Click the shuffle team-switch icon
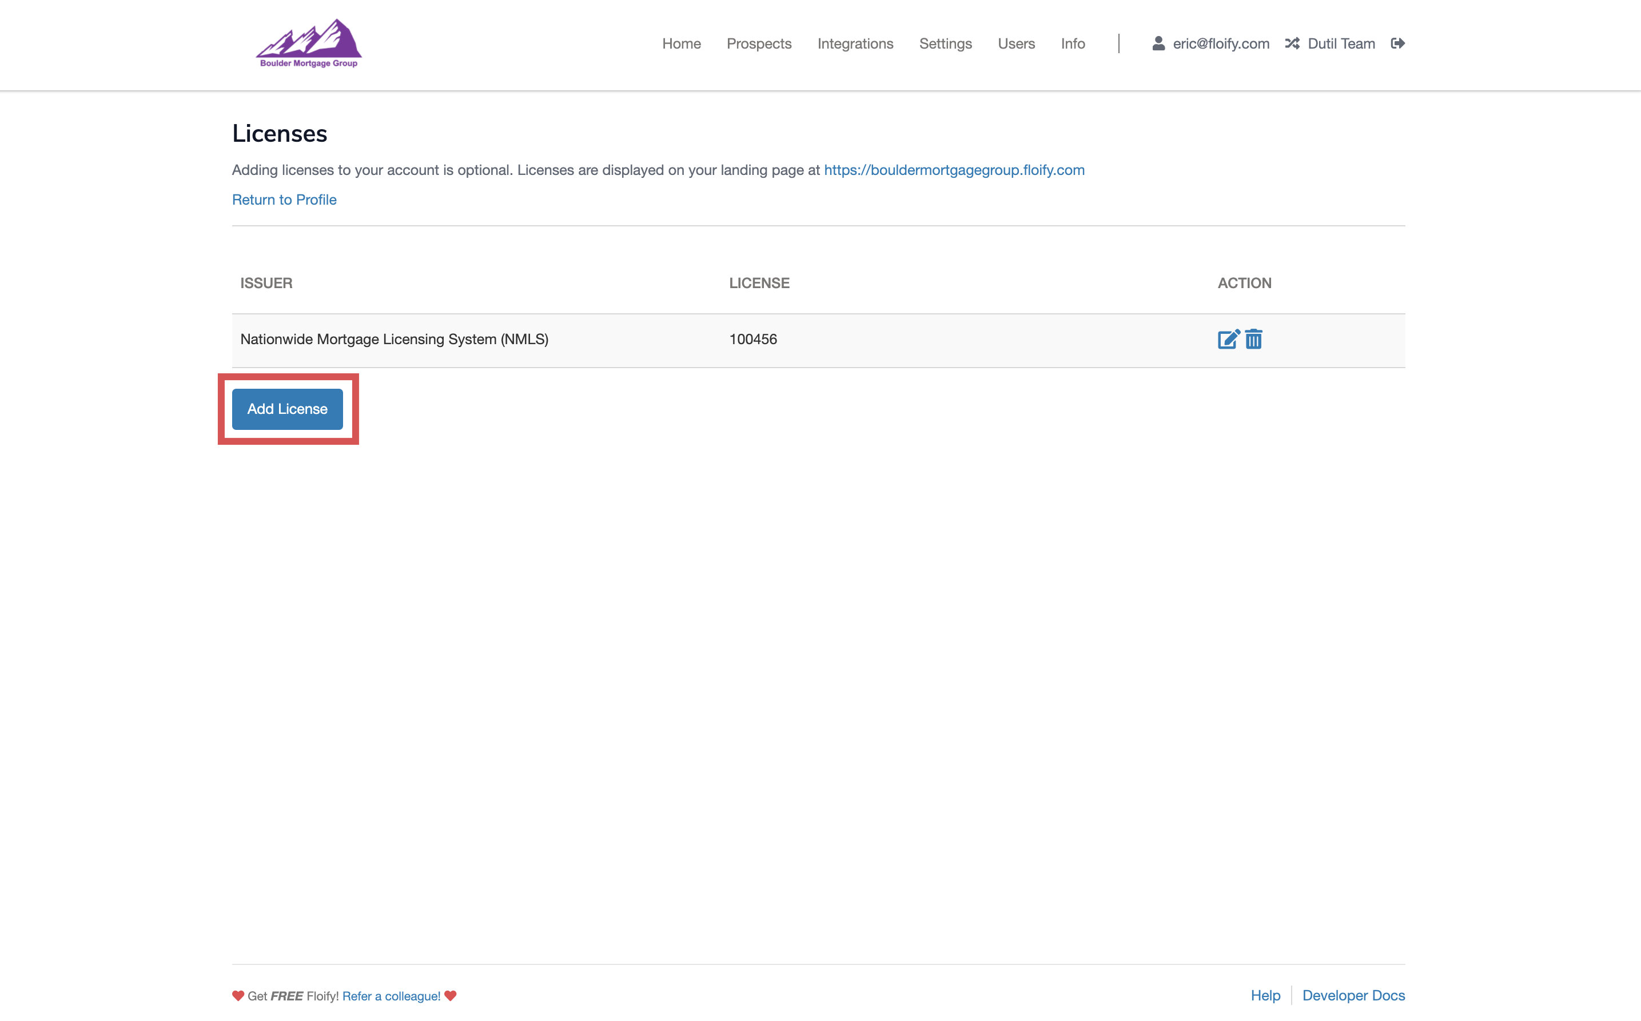1641x1021 pixels. click(1292, 43)
